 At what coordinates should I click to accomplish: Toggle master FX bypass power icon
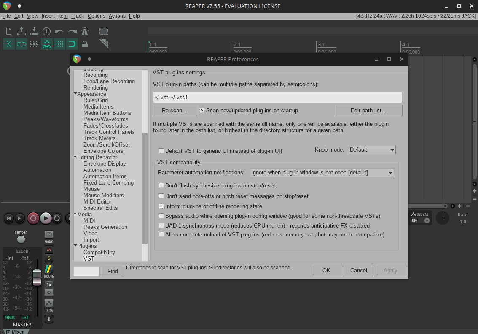(49, 293)
